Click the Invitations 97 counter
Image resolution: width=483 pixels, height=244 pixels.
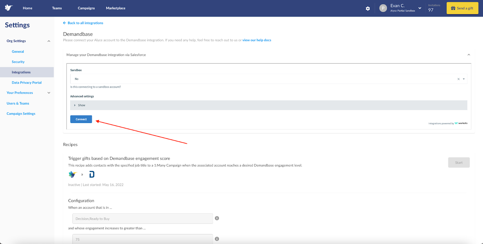point(434,8)
